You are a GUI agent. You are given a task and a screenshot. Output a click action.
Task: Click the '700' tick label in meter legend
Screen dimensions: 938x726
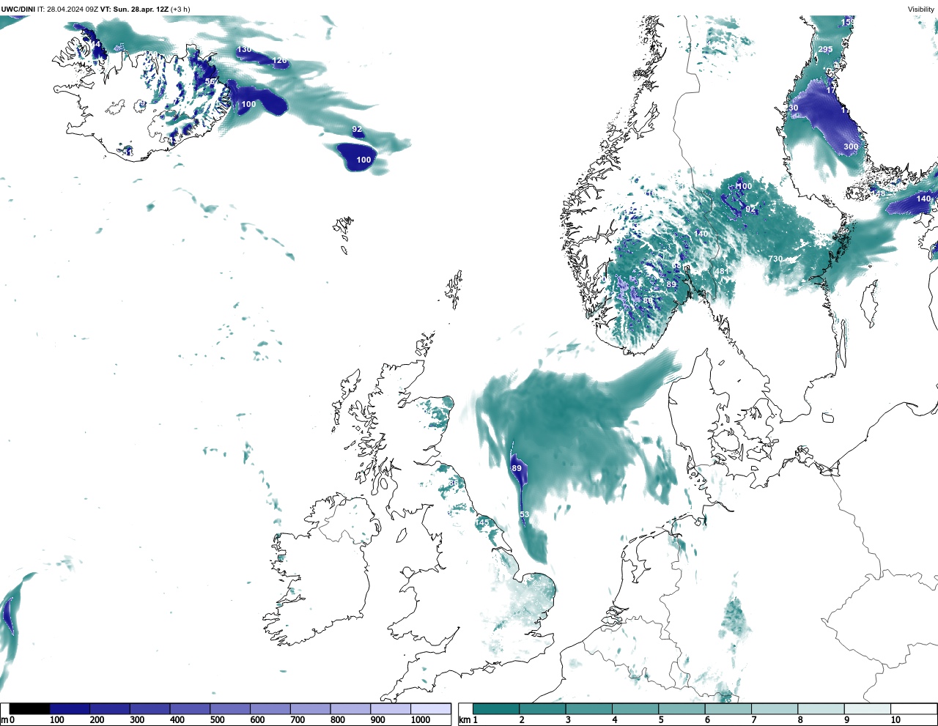pyautogui.click(x=297, y=720)
